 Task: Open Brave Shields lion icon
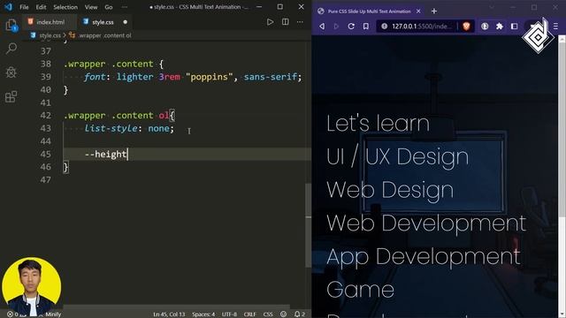(x=466, y=26)
